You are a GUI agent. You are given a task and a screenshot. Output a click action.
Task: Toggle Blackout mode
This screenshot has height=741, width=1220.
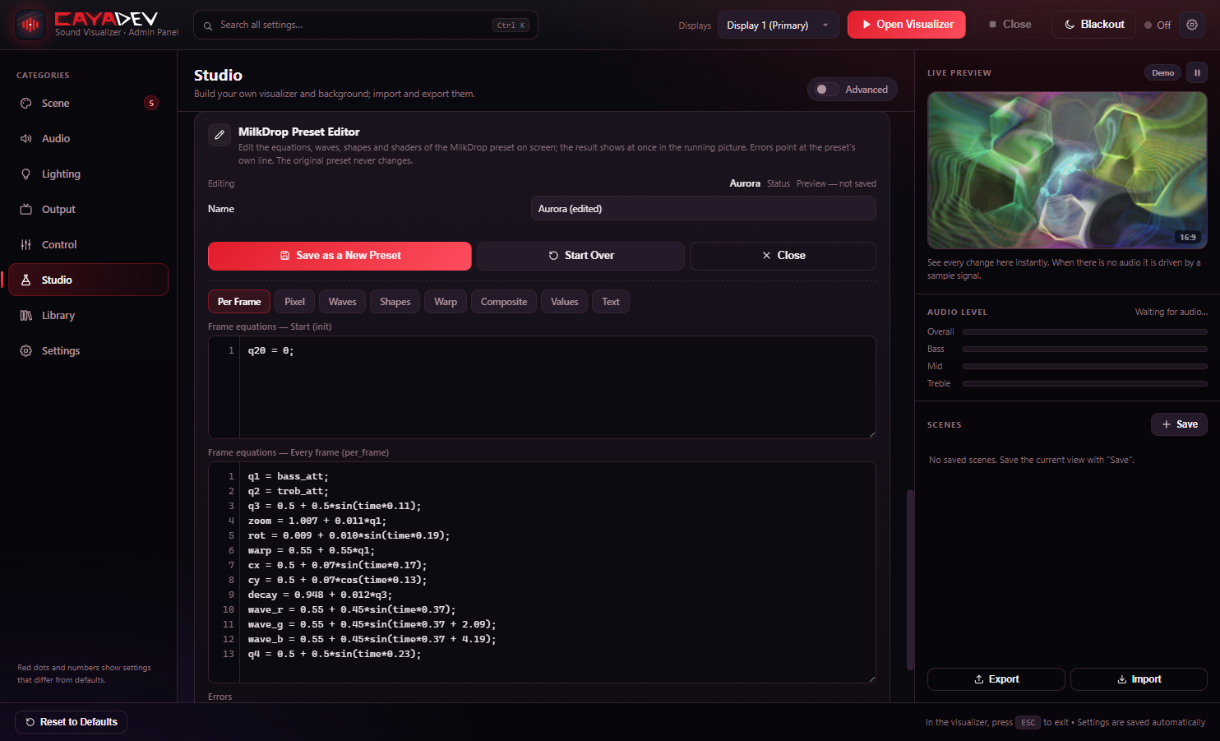pyautogui.click(x=1094, y=25)
